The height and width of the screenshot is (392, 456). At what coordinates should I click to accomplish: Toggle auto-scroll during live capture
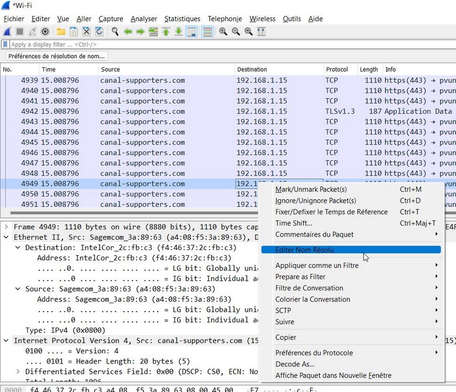[192, 31]
